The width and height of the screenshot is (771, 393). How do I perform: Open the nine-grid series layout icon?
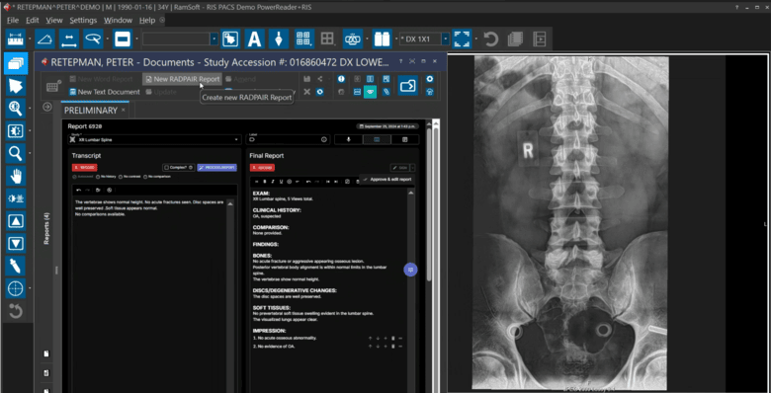click(303, 39)
